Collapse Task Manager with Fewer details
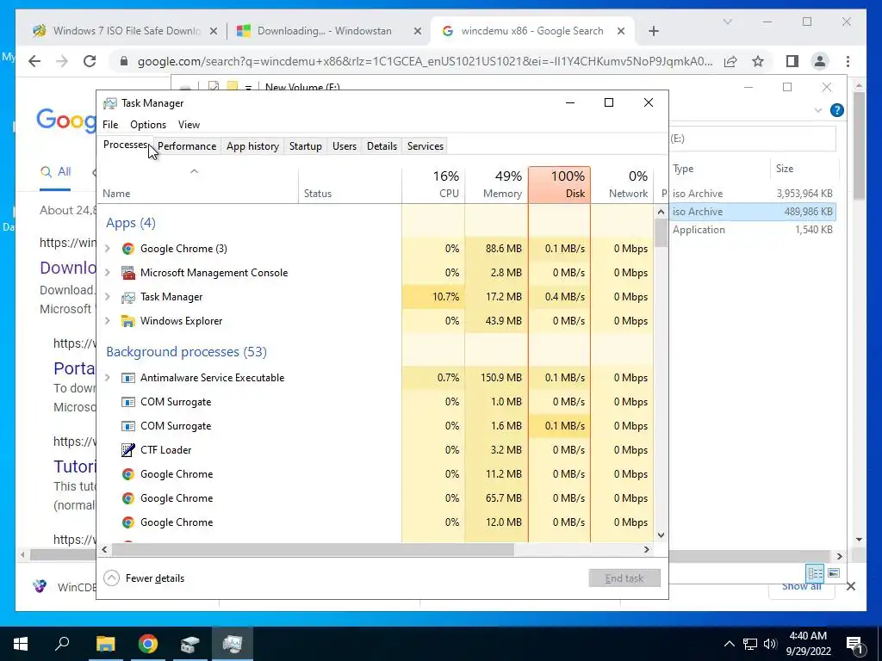This screenshot has height=661, width=882. tap(145, 578)
